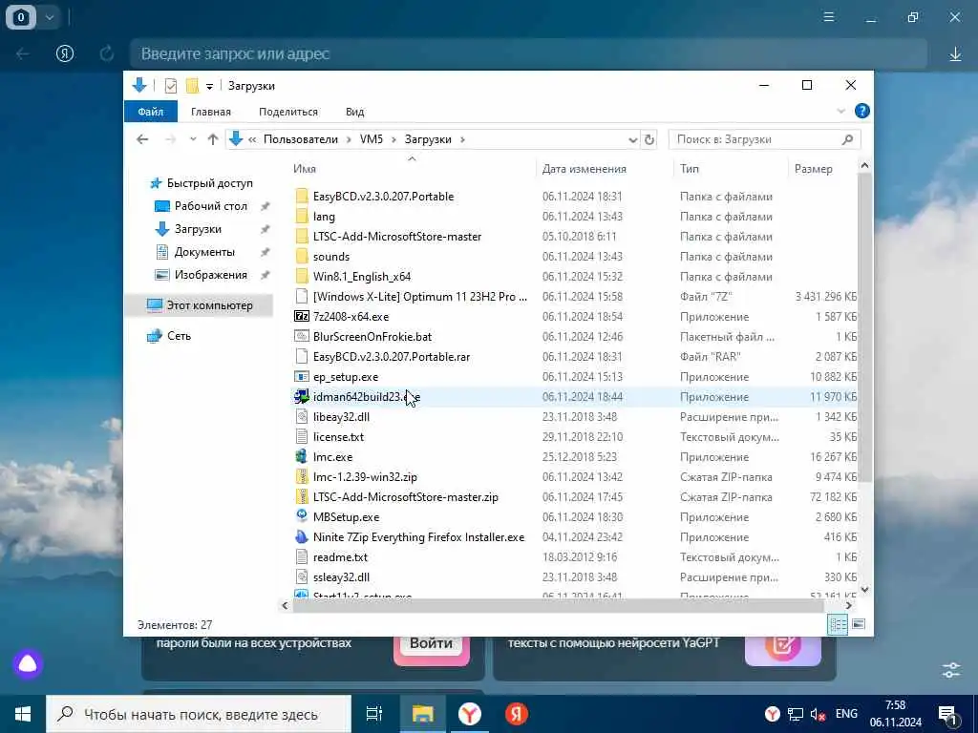The width and height of the screenshot is (978, 733).
Task: Open the 7z2408-x64.exe application icon
Action: tap(302, 317)
